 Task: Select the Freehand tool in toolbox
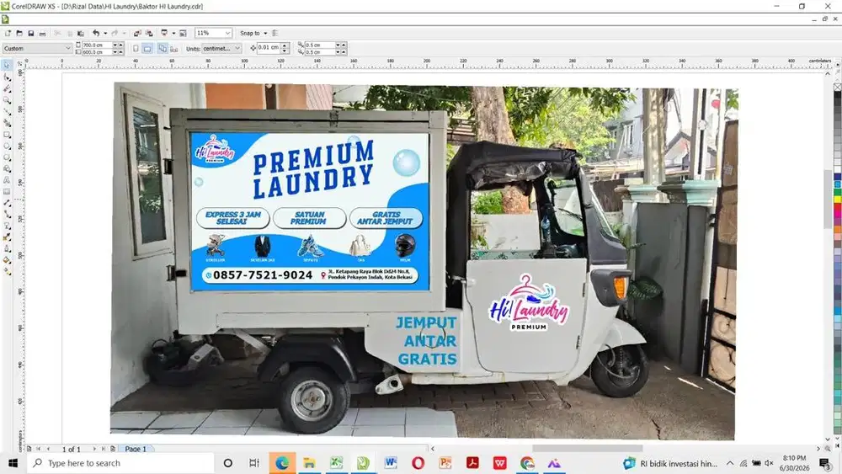(x=7, y=111)
